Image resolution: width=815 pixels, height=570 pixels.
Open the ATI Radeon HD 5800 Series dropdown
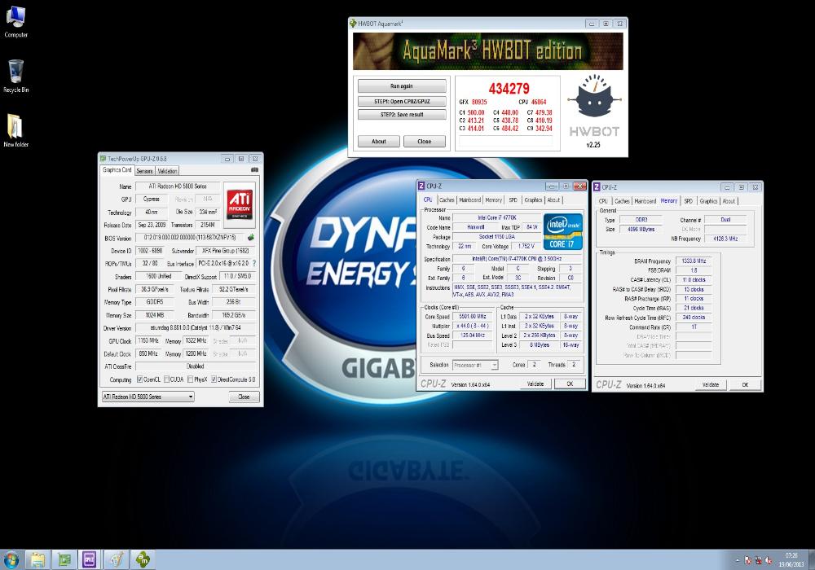point(148,397)
